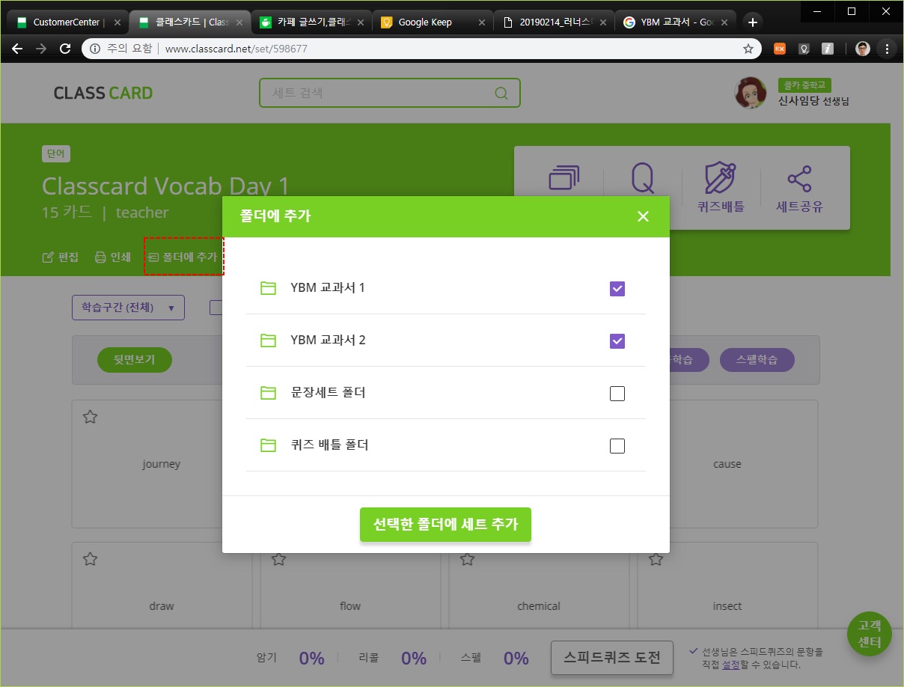904x687 pixels.
Task: Switch to the YBM 교과서 Google tab
Action: tap(674, 22)
